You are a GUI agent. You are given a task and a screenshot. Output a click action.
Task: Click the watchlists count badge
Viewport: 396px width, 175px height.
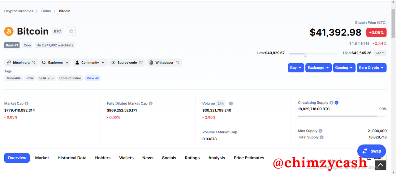coord(55,45)
